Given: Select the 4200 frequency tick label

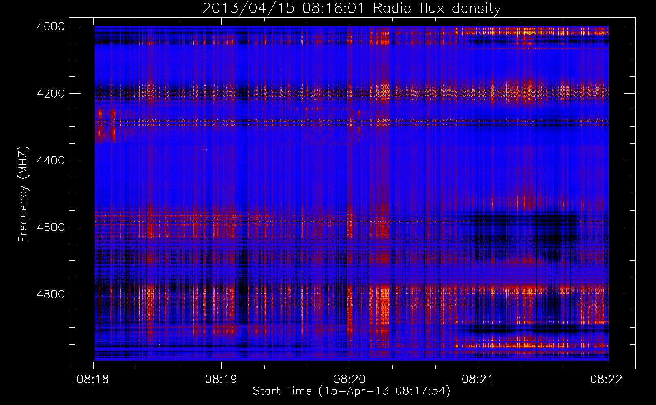Looking at the screenshot, I should [51, 94].
